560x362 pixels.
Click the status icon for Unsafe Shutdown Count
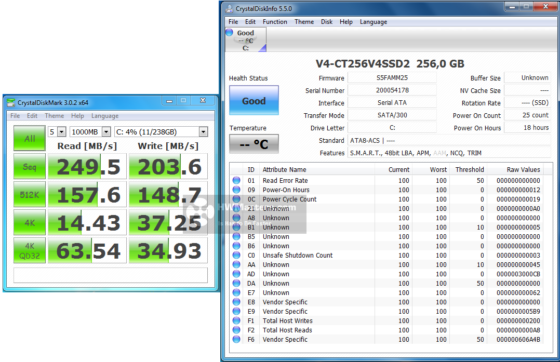point(236,255)
